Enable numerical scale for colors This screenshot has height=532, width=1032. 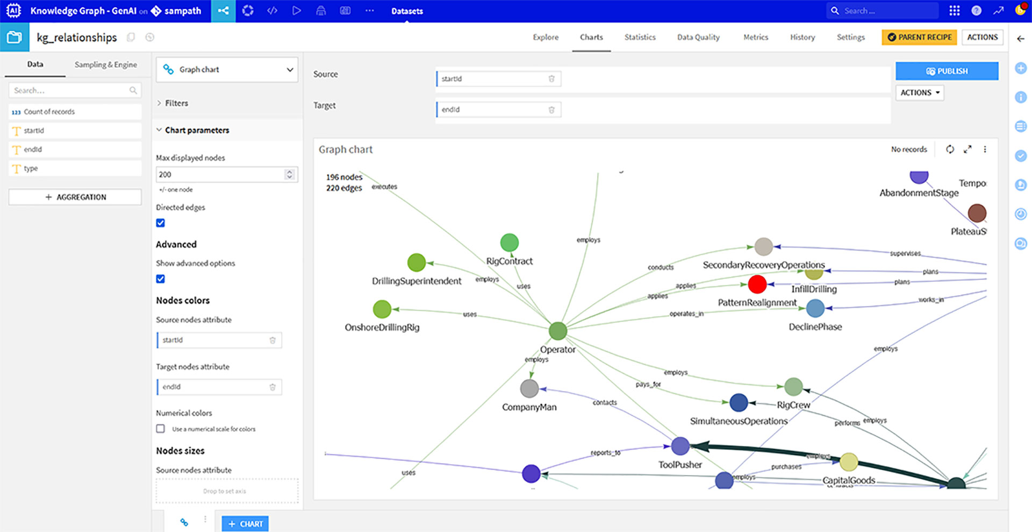tap(160, 429)
